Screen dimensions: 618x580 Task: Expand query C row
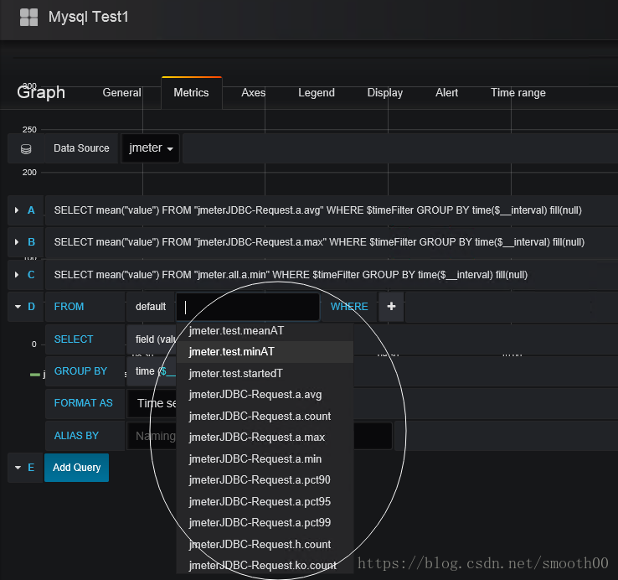point(17,275)
